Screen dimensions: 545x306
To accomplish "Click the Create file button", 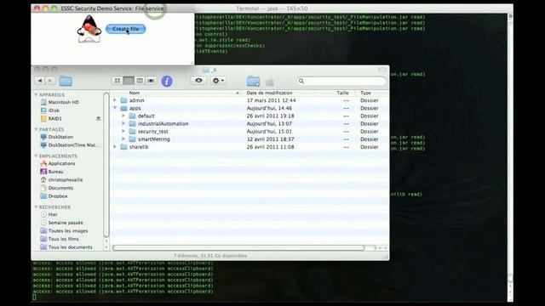I will click(125, 29).
